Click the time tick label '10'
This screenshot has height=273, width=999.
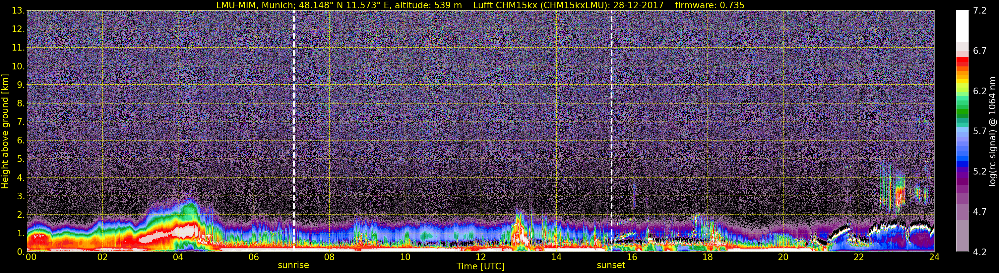(405, 257)
